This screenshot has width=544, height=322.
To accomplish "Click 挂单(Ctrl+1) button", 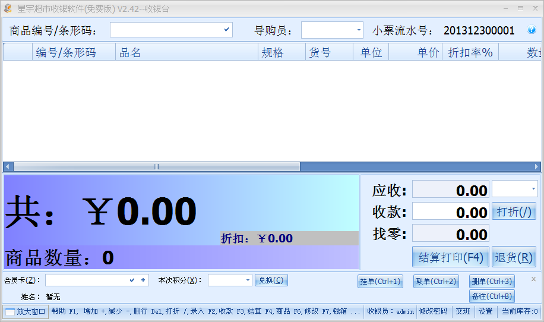I will (x=380, y=282).
